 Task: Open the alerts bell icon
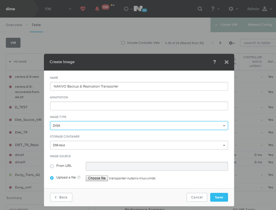(97, 8)
